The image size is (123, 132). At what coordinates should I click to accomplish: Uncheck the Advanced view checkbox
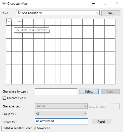[4, 98]
